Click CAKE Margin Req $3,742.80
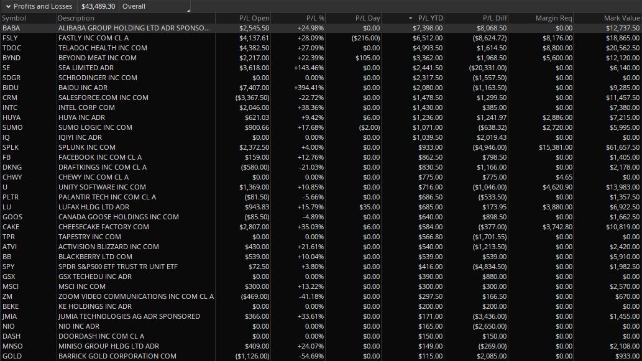Image resolution: width=642 pixels, height=361 pixels. click(x=557, y=227)
